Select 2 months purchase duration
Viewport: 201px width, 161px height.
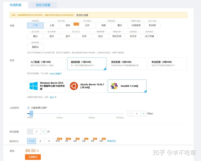40,141
